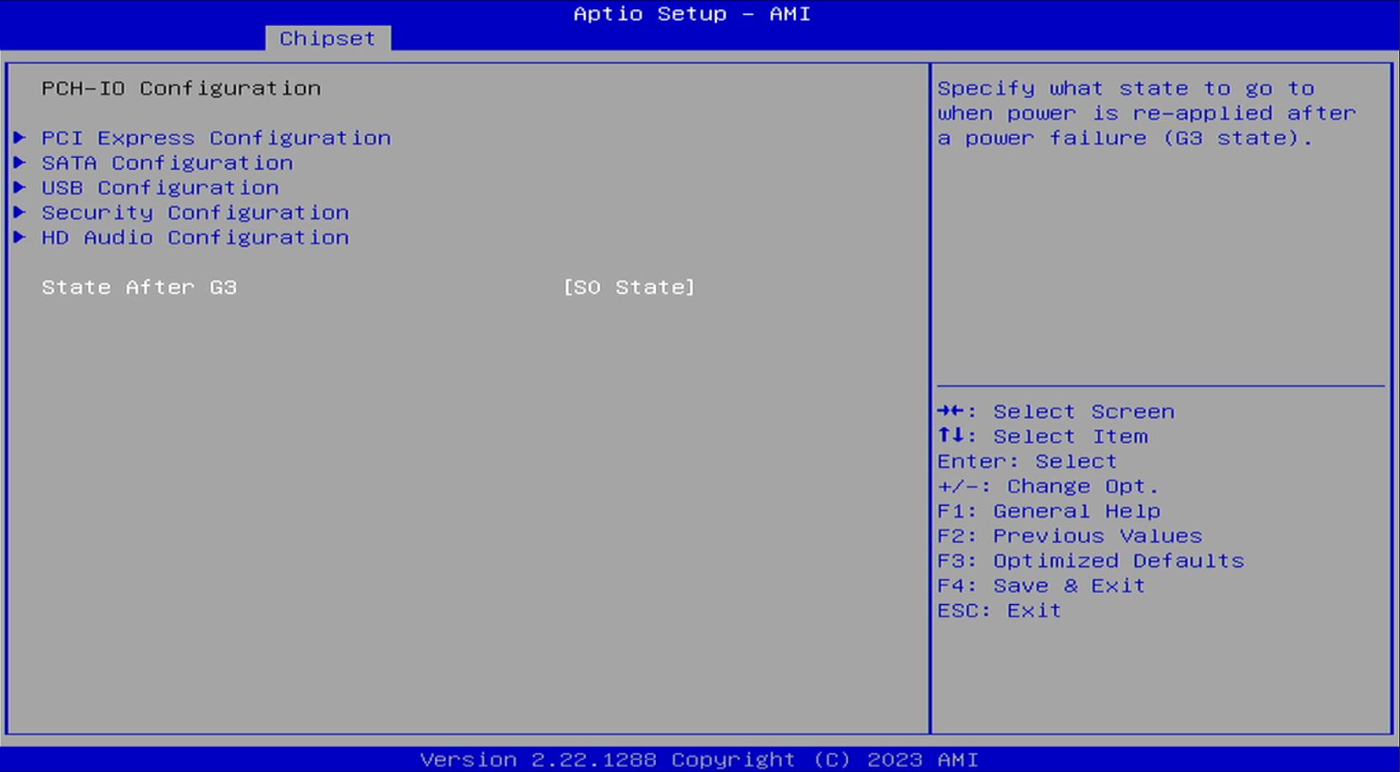Open the State After G3 value selector
This screenshot has height=772, width=1400.
(x=630, y=286)
